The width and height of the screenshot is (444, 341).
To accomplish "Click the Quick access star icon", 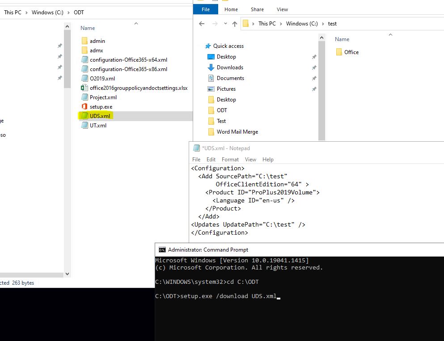I will click(208, 46).
